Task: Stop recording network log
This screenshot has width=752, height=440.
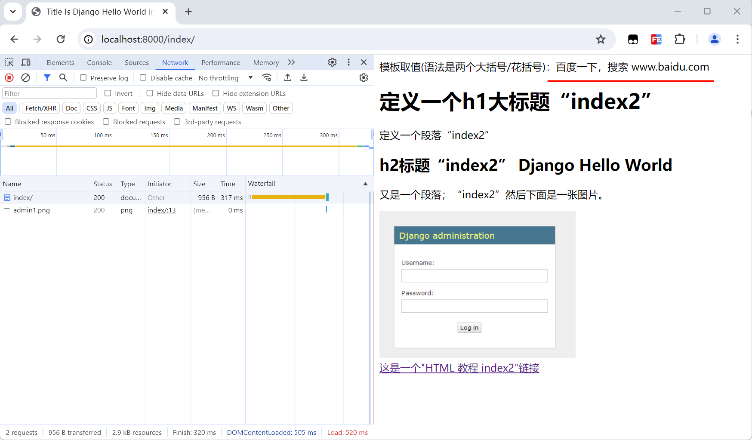Action: point(9,78)
